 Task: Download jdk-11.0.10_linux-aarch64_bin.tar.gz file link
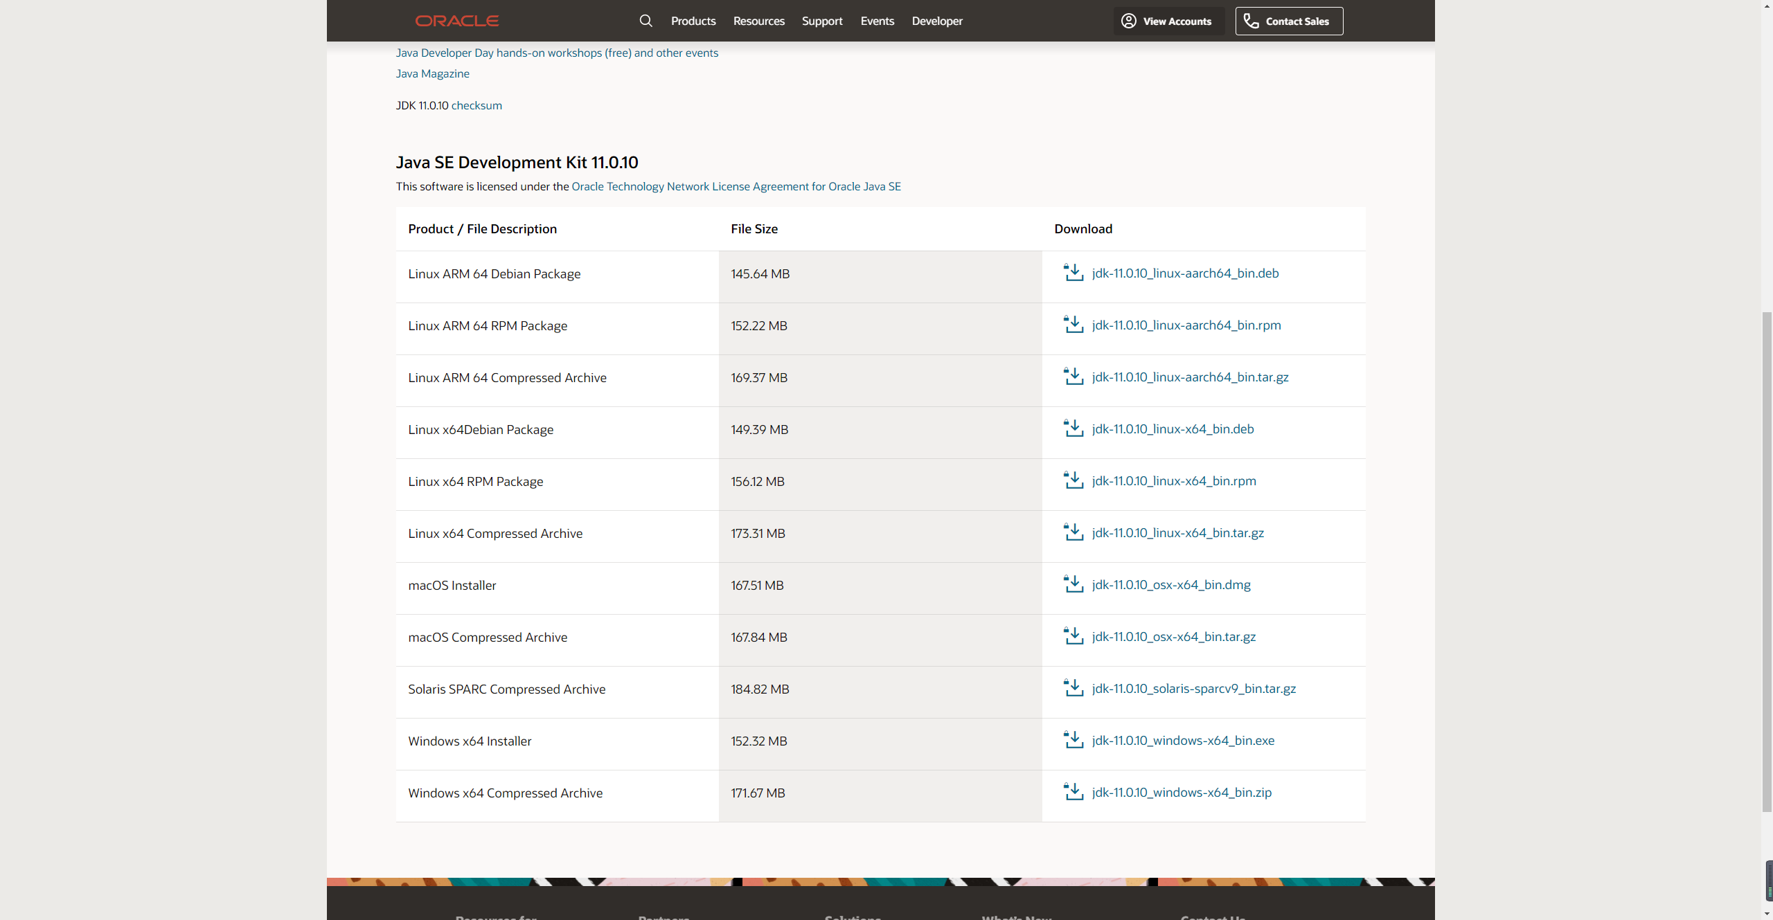coord(1191,377)
